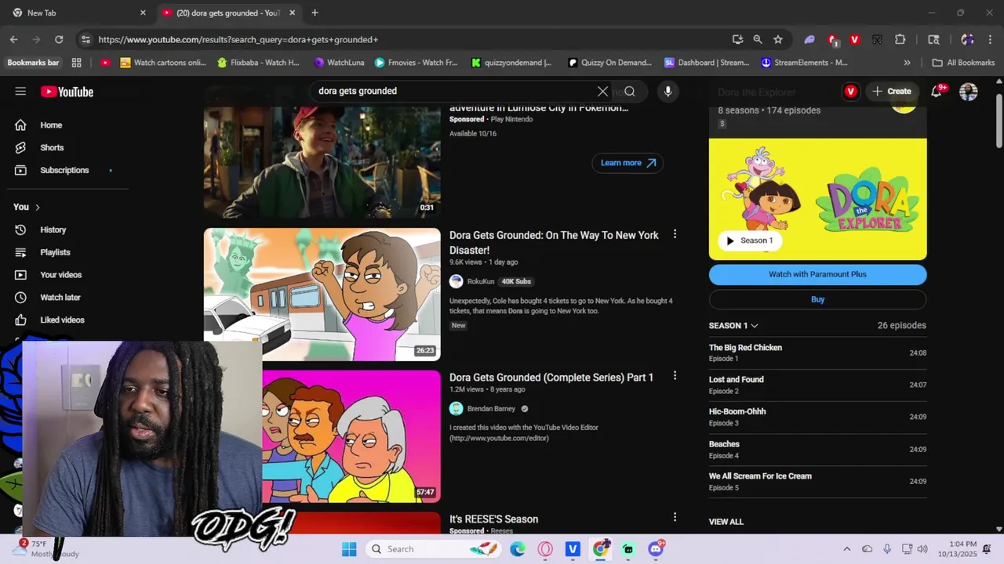Image resolution: width=1004 pixels, height=564 pixels.
Task: Show more bookmarks with the chevron
Action: coord(908,63)
